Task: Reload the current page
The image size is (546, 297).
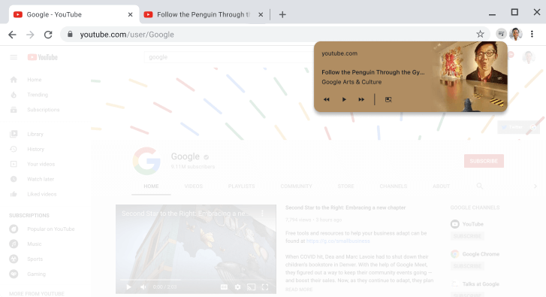Action: pyautogui.click(x=48, y=35)
